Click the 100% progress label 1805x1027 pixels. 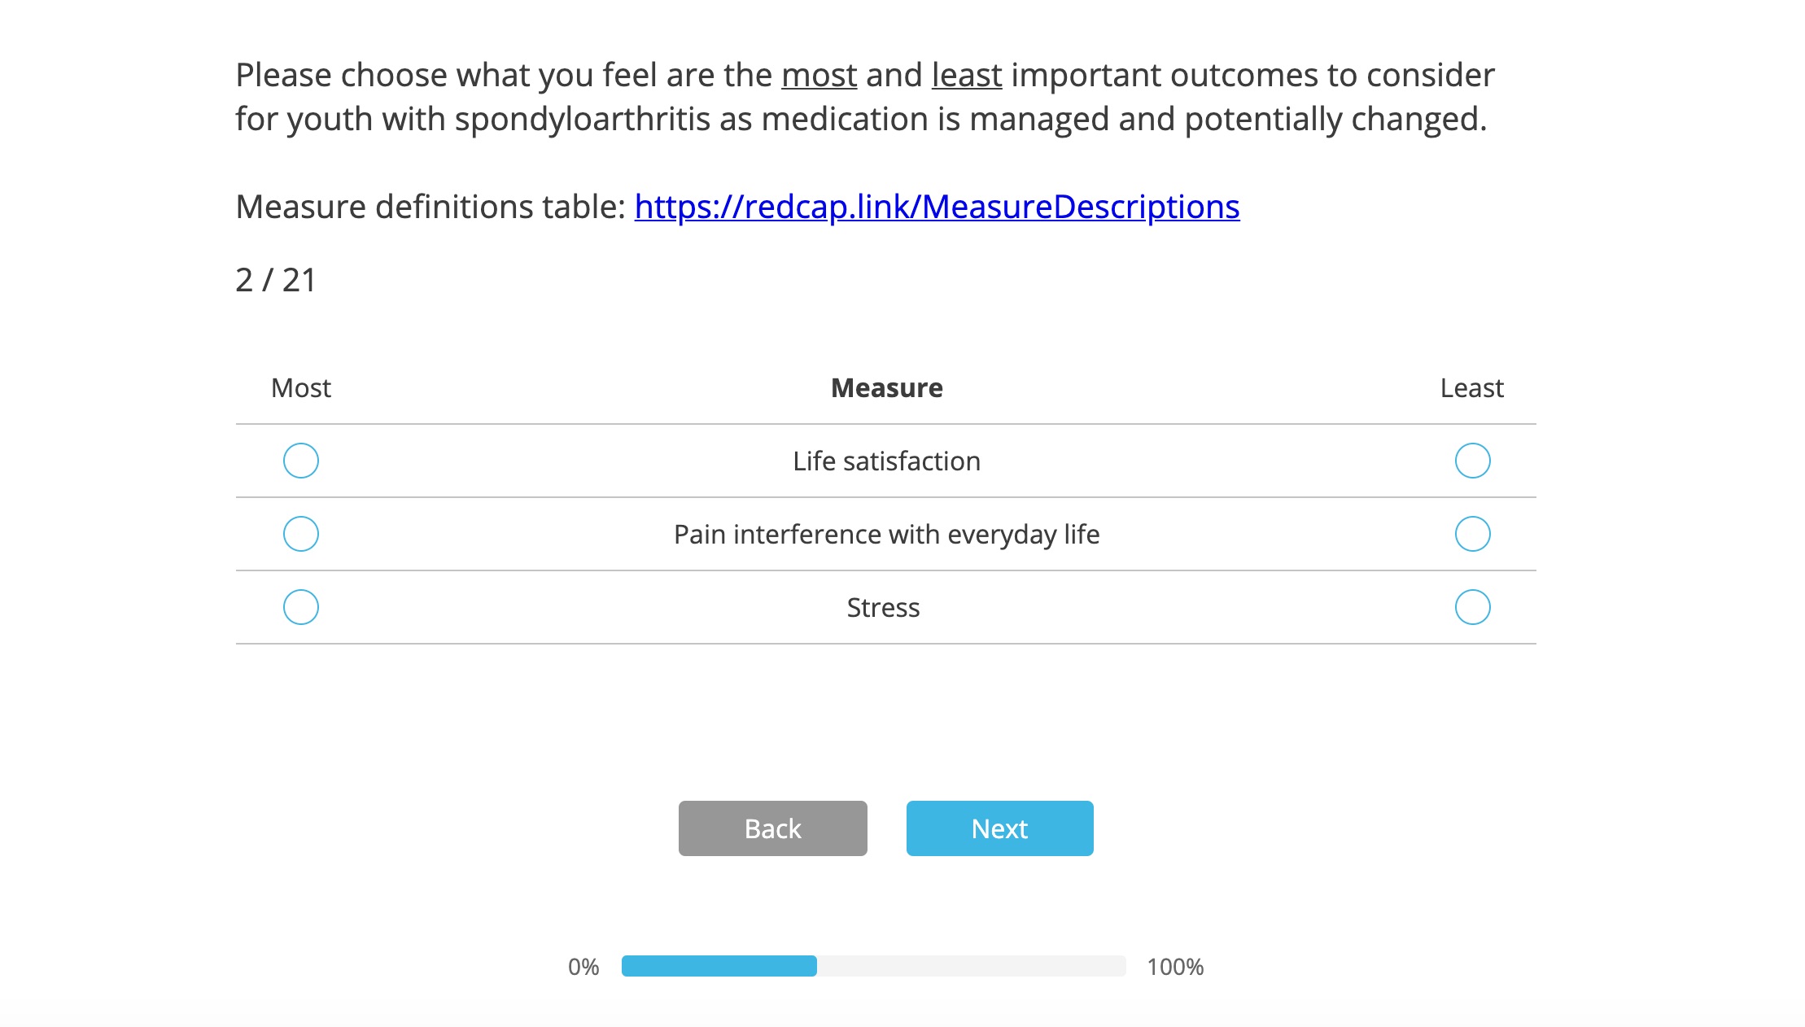pos(1175,967)
